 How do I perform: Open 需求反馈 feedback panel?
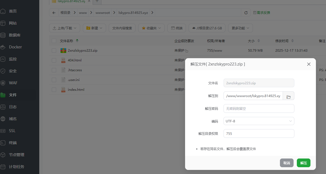(x=262, y=13)
